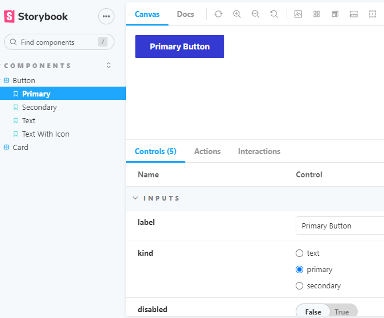This screenshot has width=384, height=318.
Task: Click the Control column header
Action: coord(309,174)
